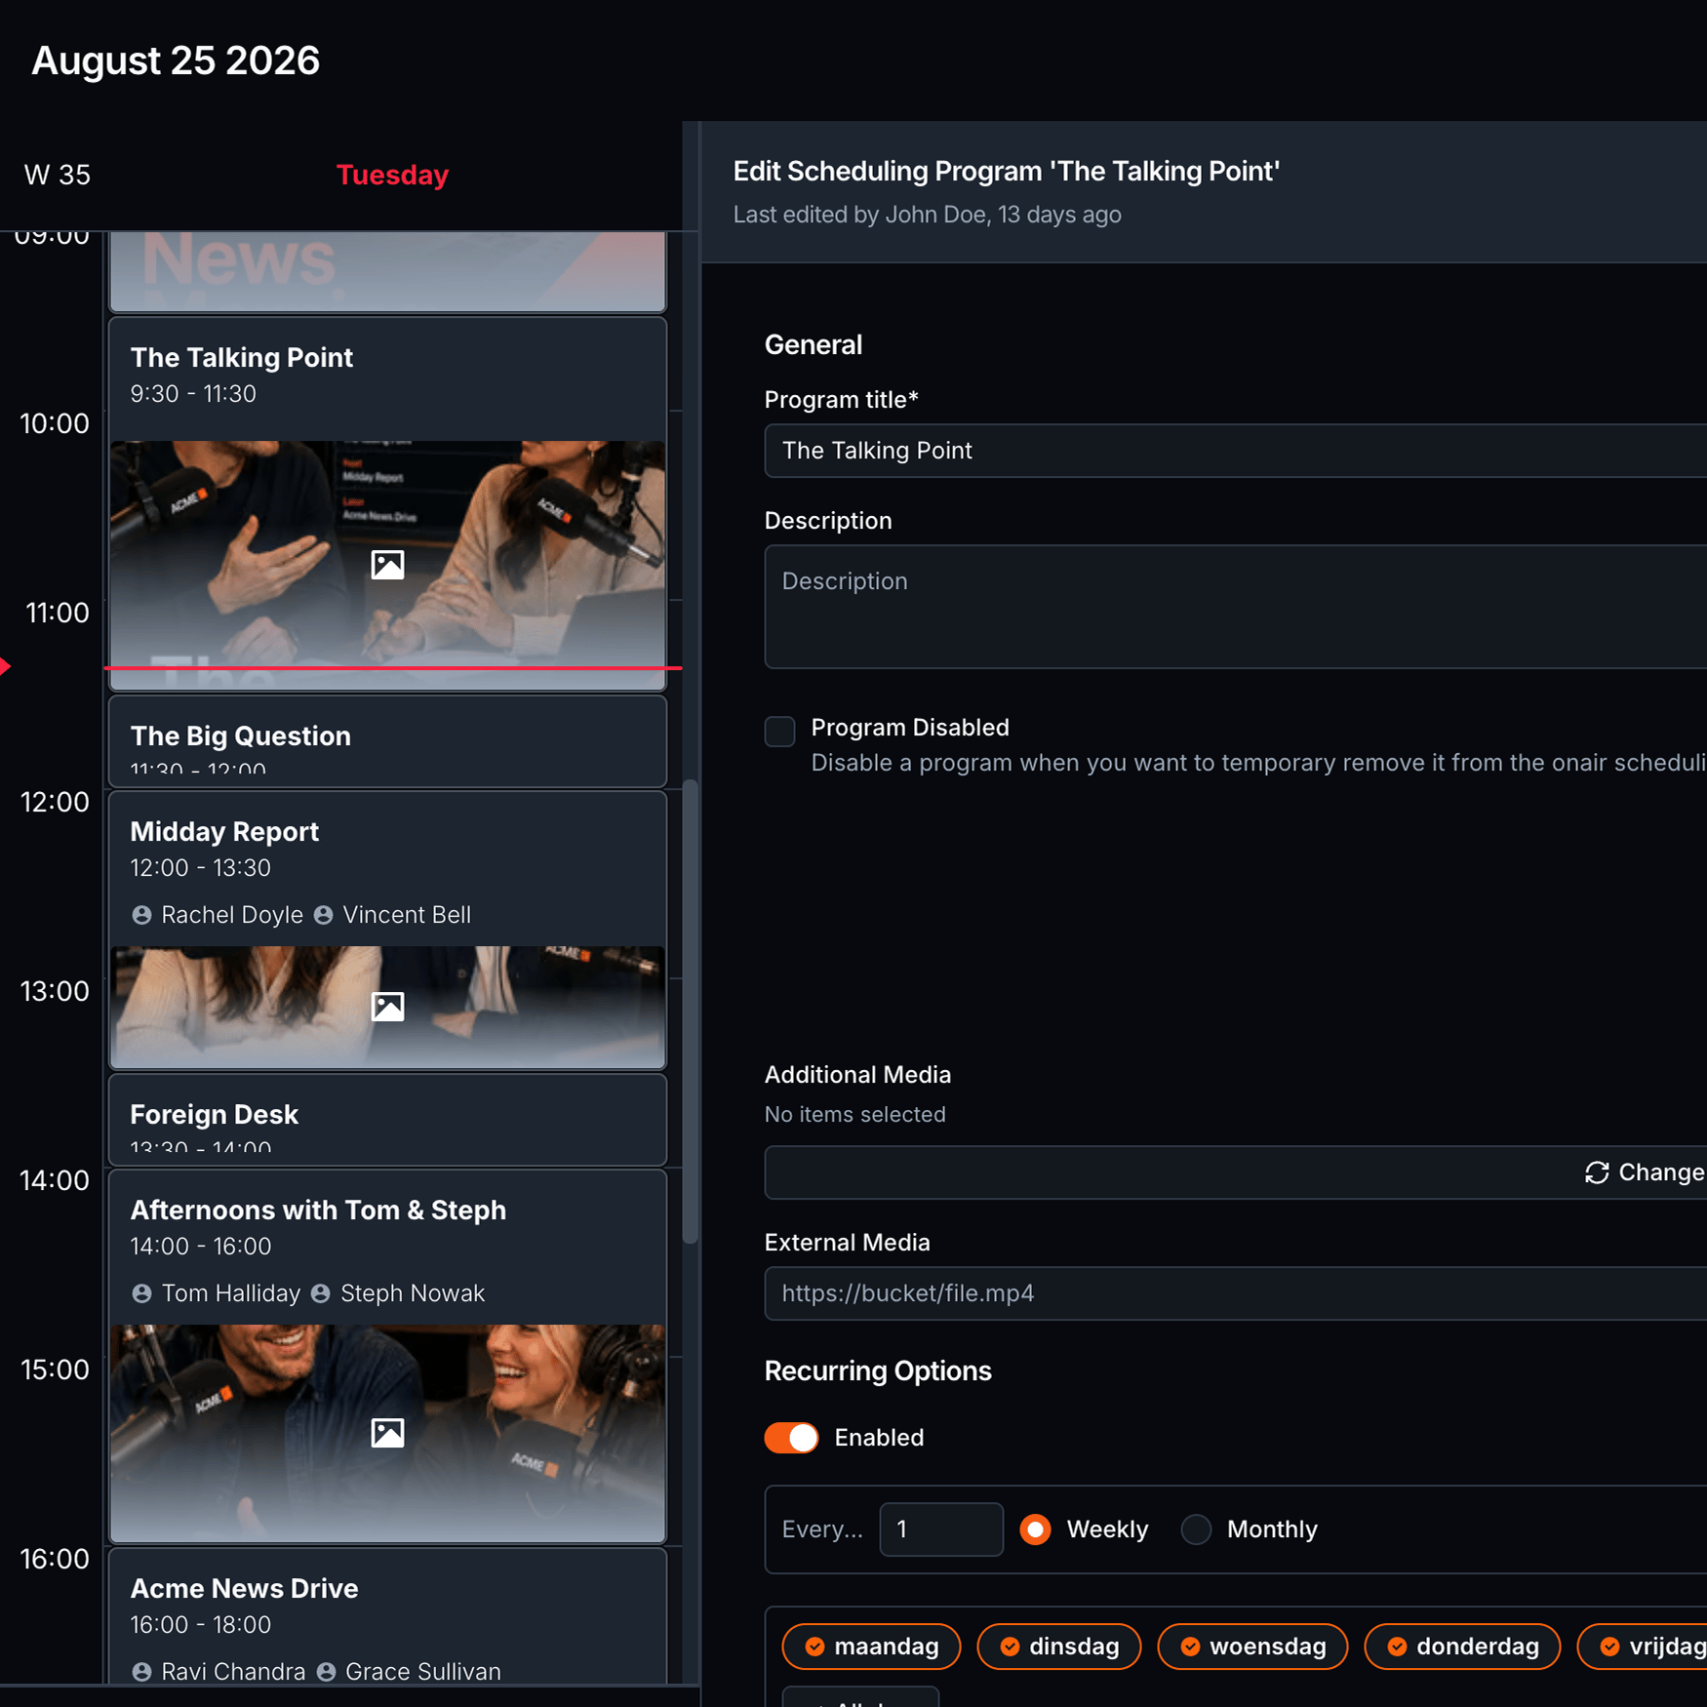Click person icon next to Vincent Bell

pyautogui.click(x=323, y=915)
